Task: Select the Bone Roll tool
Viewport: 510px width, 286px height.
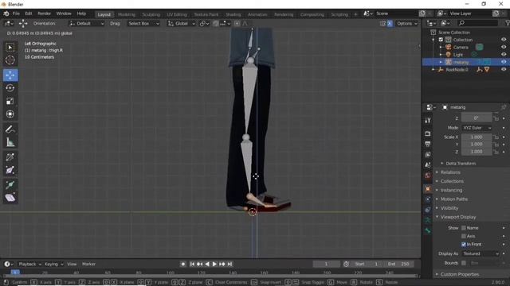Action: tap(10, 185)
